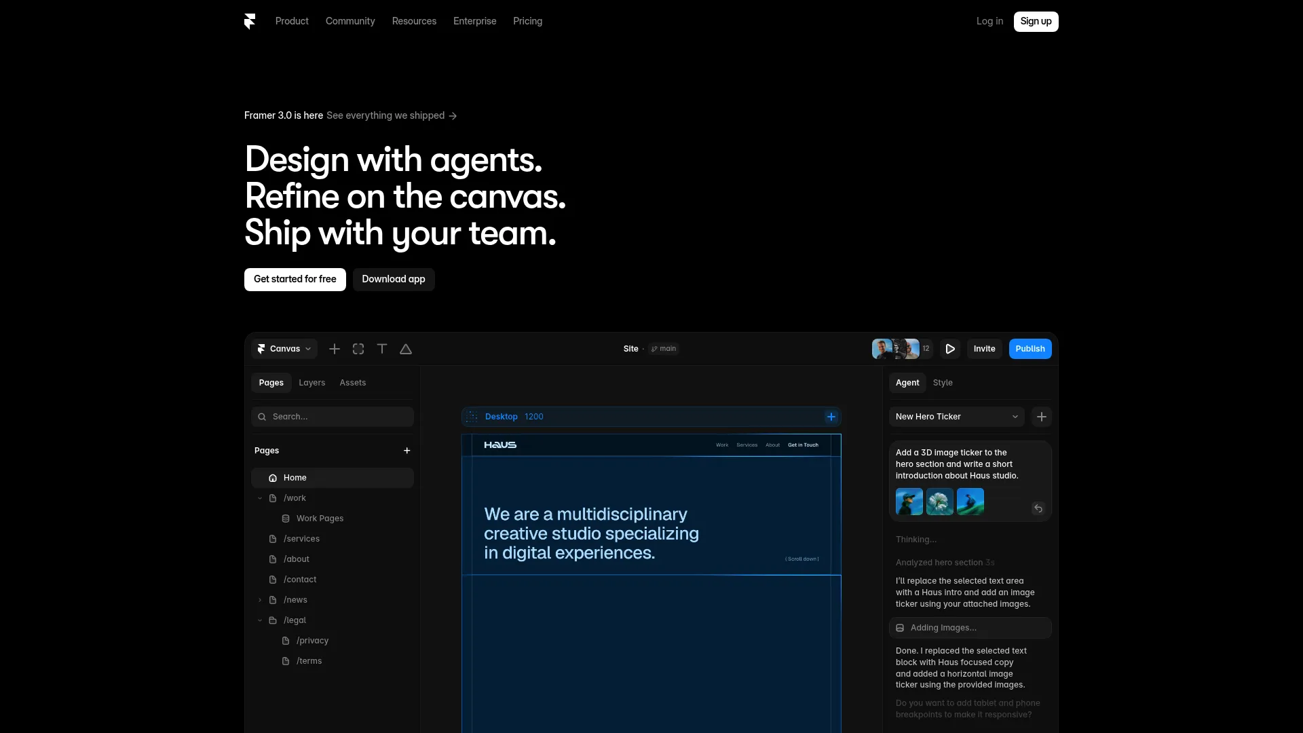1303x733 pixels.
Task: Click the search magnifier icon in Pages panel
Action: pos(262,417)
